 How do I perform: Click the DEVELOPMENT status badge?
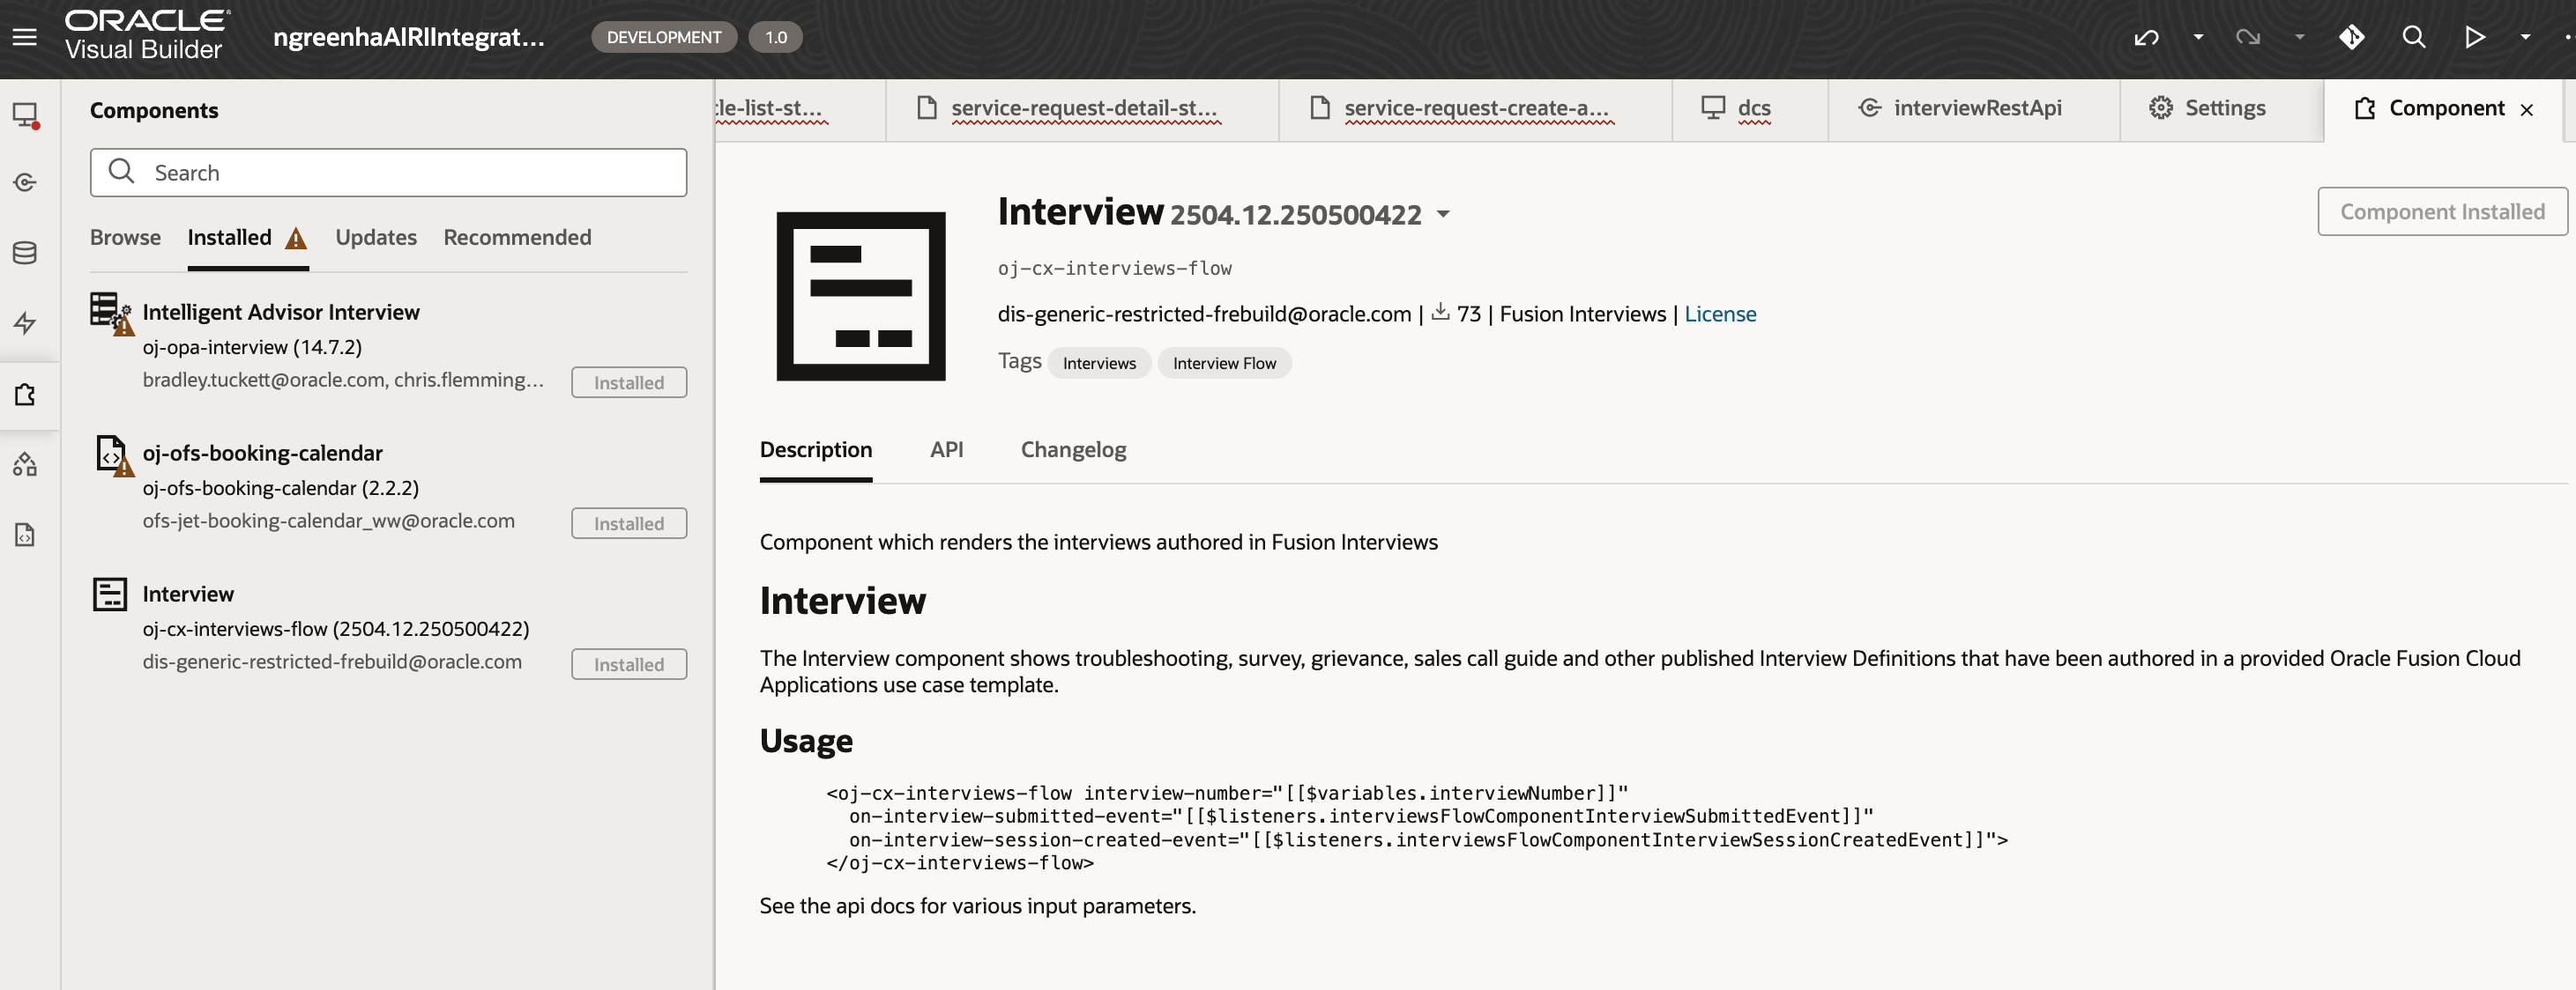pyautogui.click(x=664, y=38)
